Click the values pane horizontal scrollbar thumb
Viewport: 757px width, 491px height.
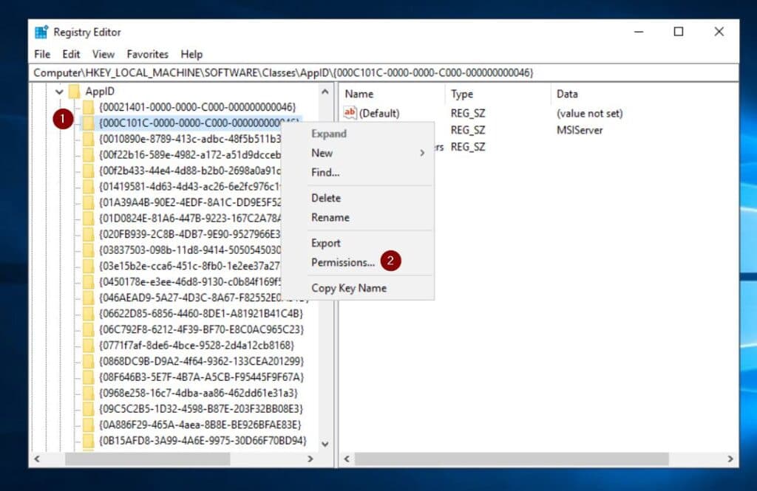click(x=512, y=459)
